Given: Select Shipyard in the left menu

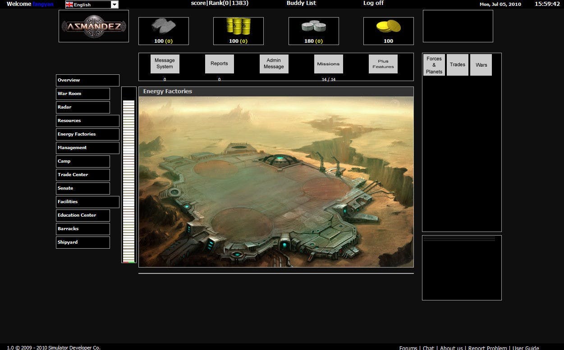Looking at the screenshot, I should point(83,242).
